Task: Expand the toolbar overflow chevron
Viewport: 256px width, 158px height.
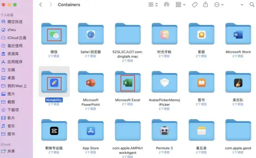Action: pyautogui.click(x=242, y=5)
